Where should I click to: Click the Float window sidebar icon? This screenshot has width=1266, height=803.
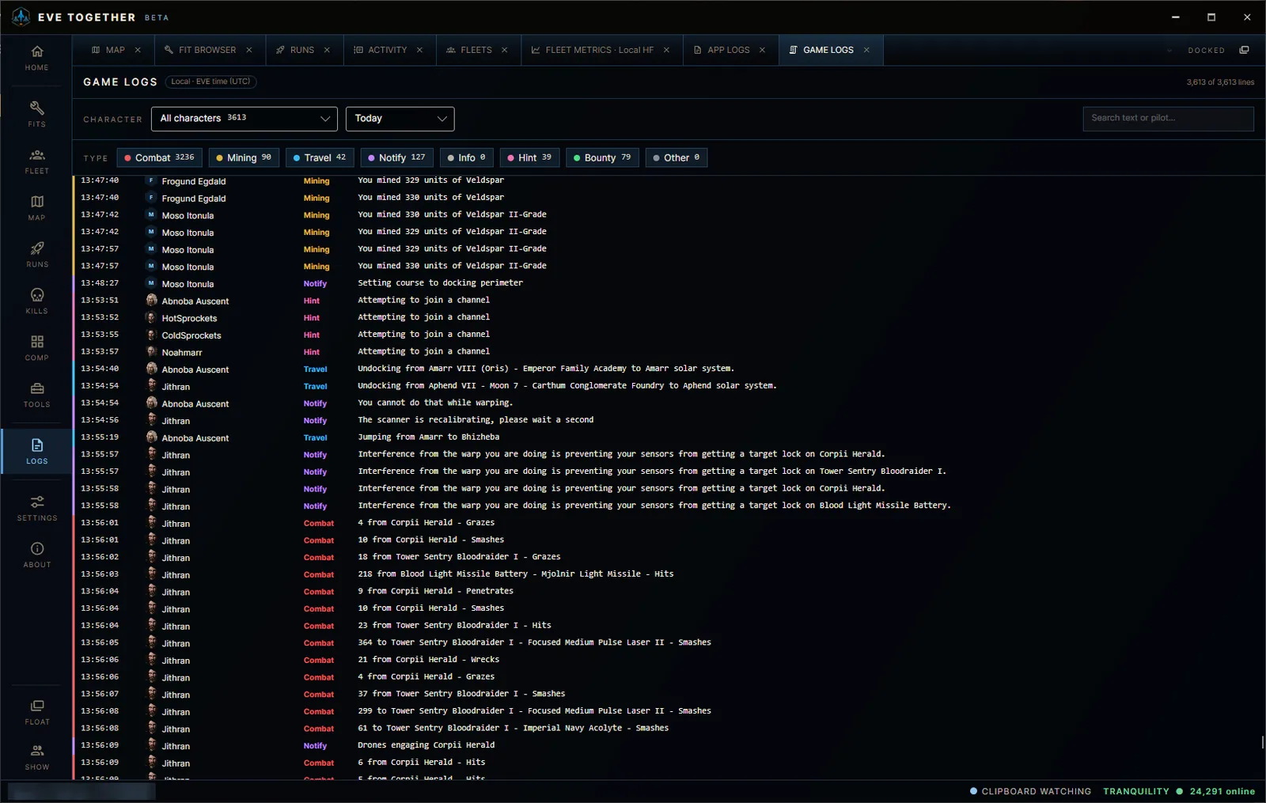(x=36, y=712)
